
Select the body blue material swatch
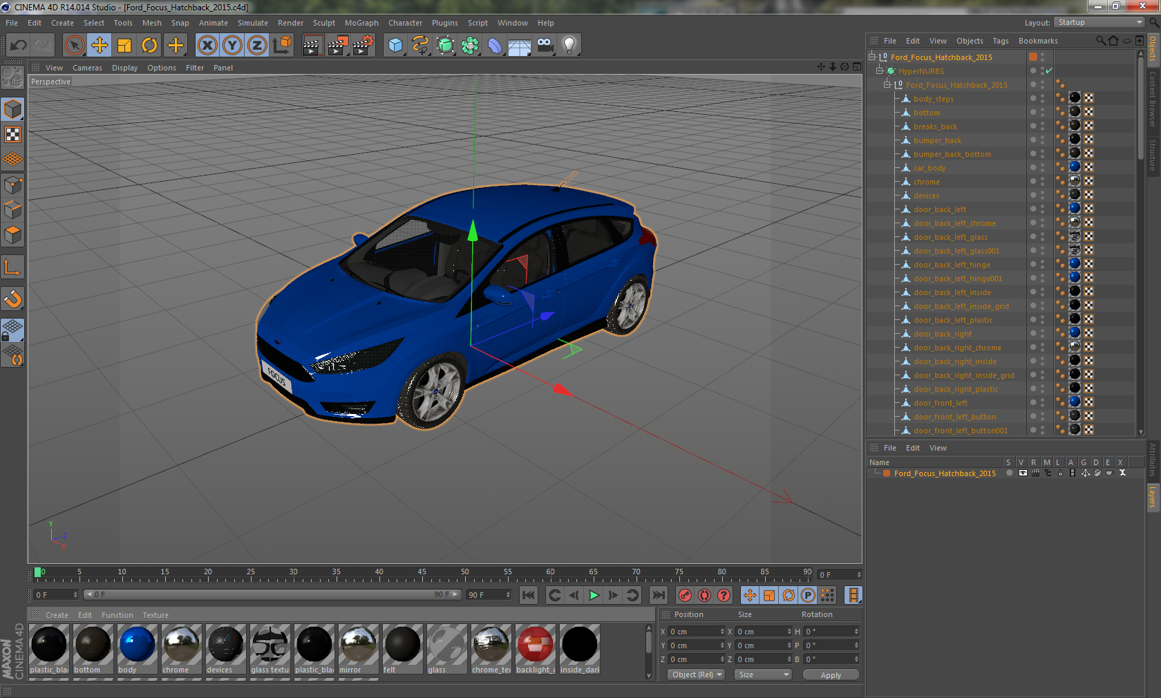tap(137, 645)
